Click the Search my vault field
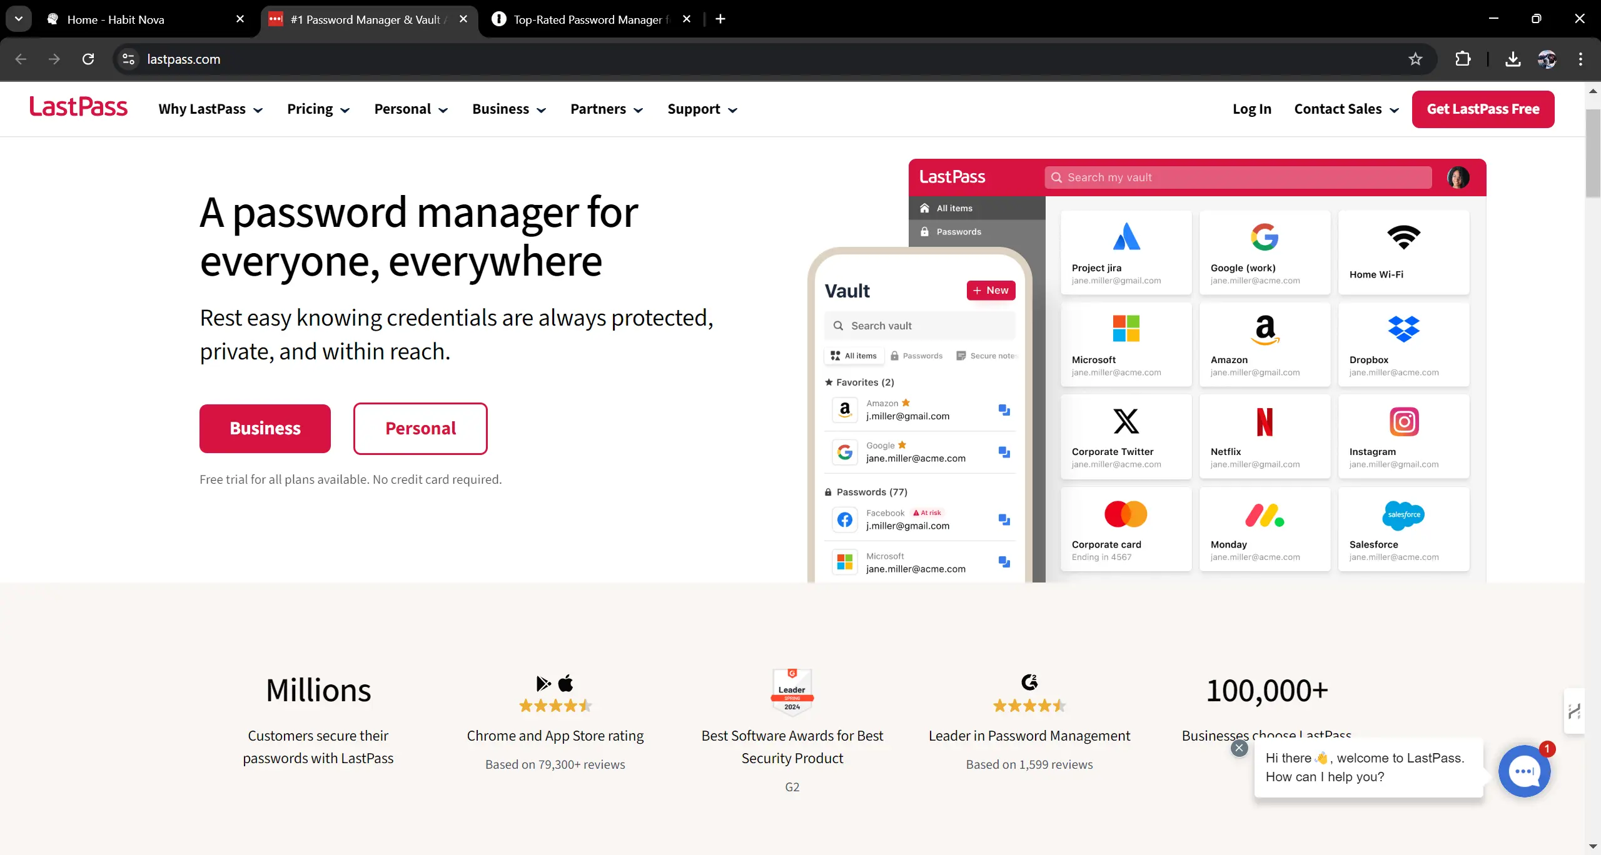1601x855 pixels. click(1238, 177)
